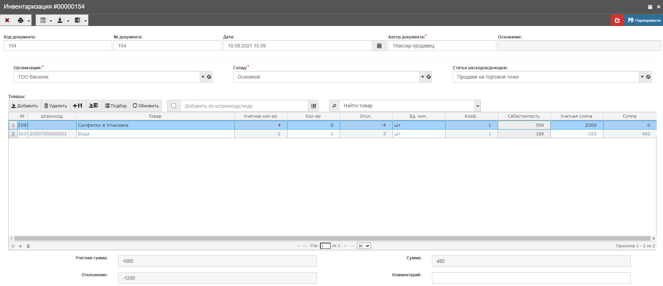Click the edit icon beside Организация field
This screenshot has width=663, height=286.
[209, 77]
